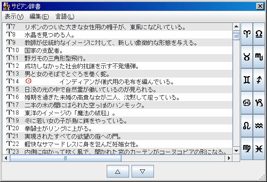Select the Libra zodiac sign button
Screen dimensions: 267x182
pyautogui.click(x=259, y=34)
